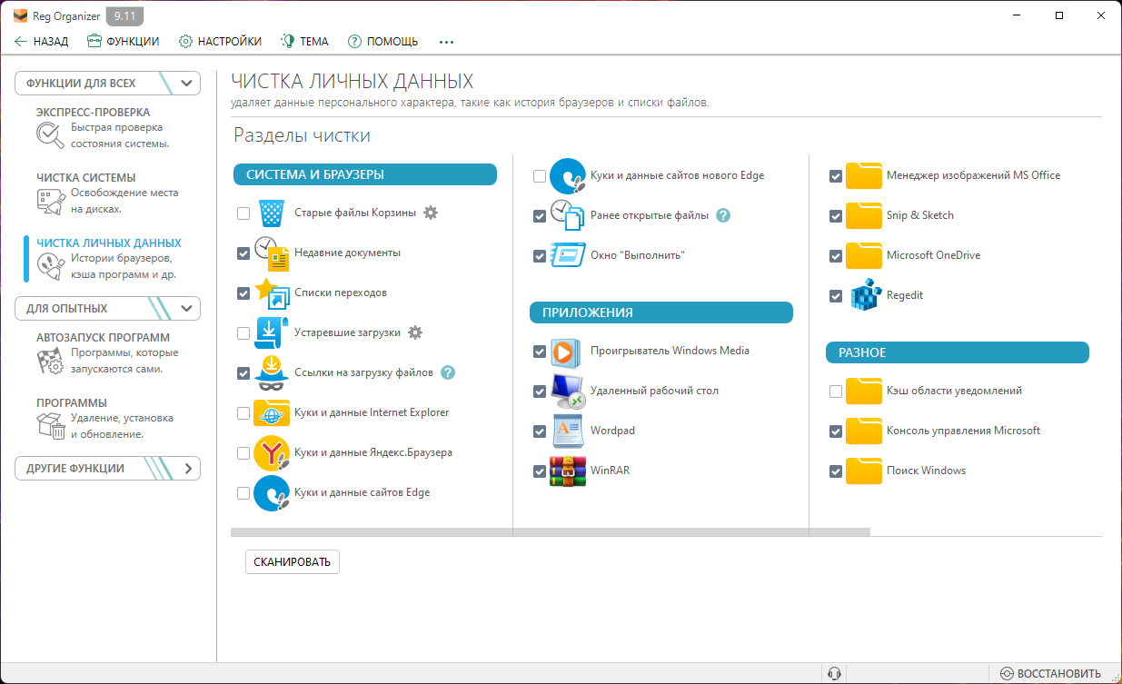Click Восстановить in the status bar
Screen dimensions: 1122x684
[1050, 673]
